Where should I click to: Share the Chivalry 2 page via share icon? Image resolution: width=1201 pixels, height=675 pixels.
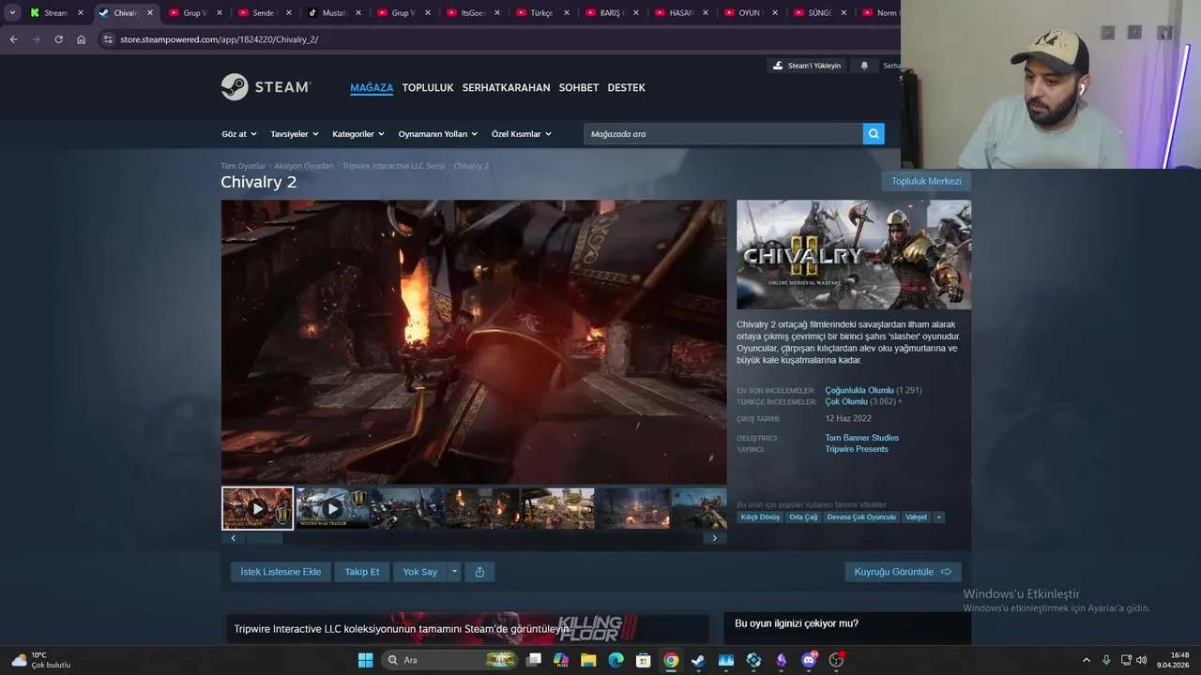coord(479,572)
